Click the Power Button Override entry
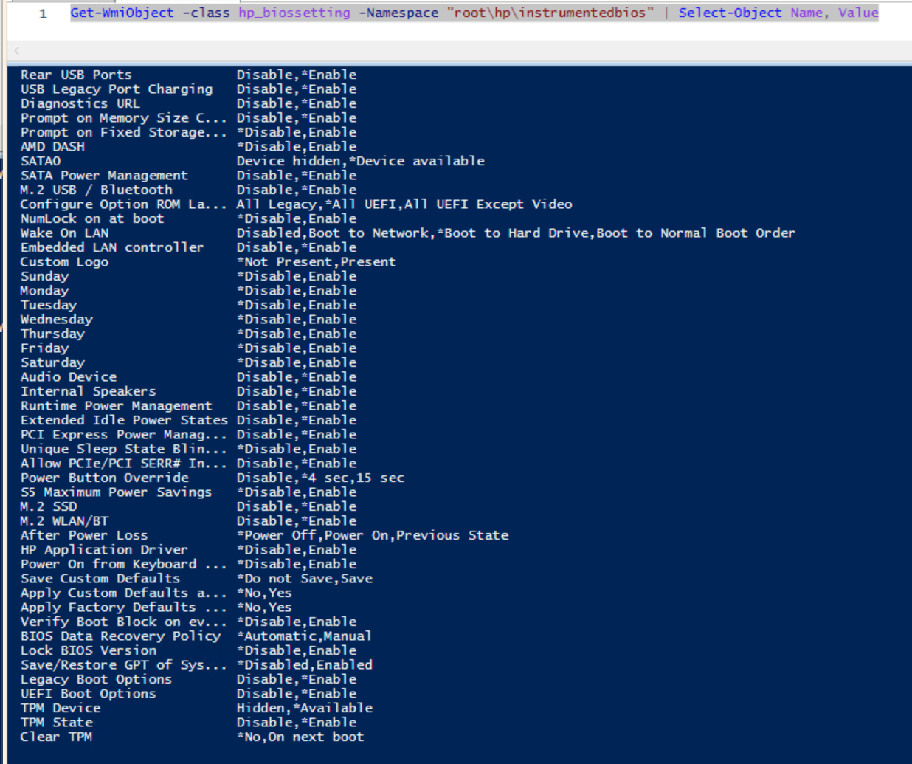This screenshot has height=764, width=912. click(x=104, y=478)
